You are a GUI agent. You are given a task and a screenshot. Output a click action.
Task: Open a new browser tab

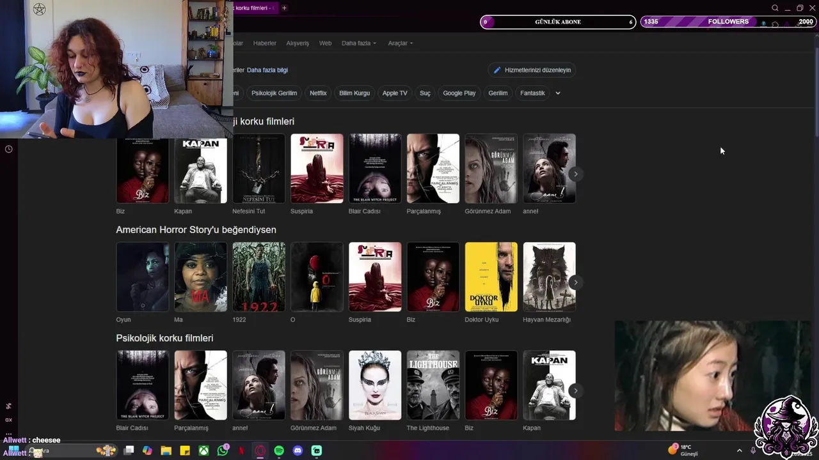(284, 8)
